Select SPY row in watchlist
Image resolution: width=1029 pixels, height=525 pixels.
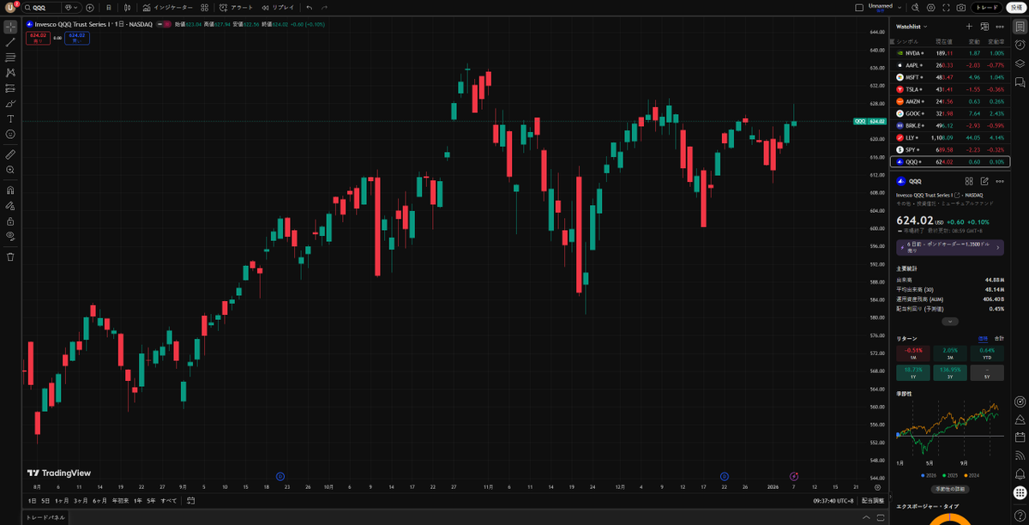[x=951, y=149]
